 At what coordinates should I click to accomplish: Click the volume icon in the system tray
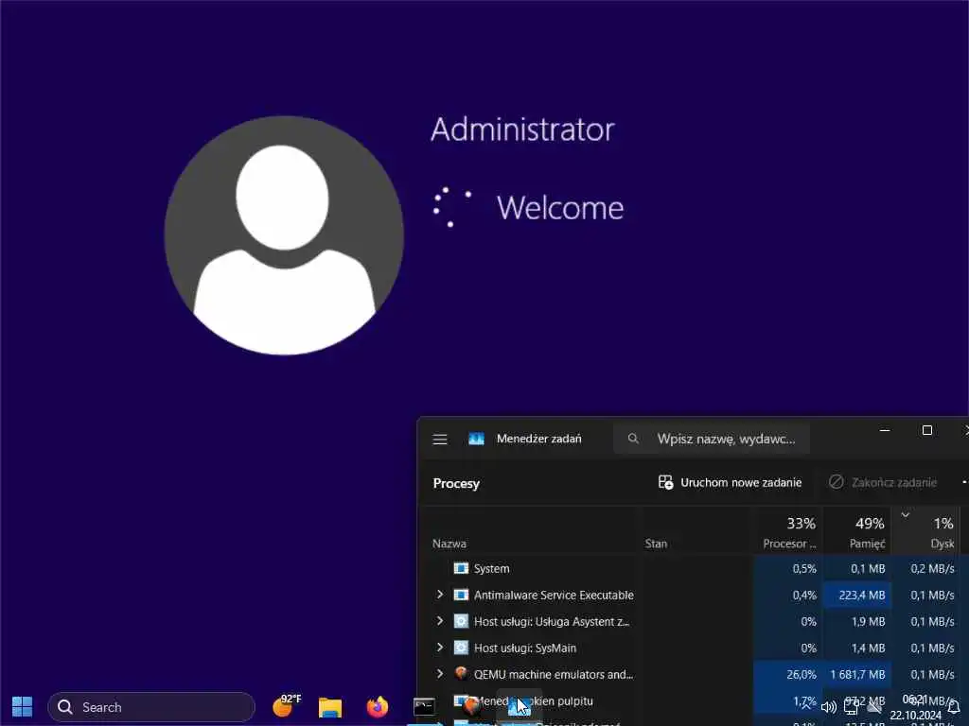point(829,707)
